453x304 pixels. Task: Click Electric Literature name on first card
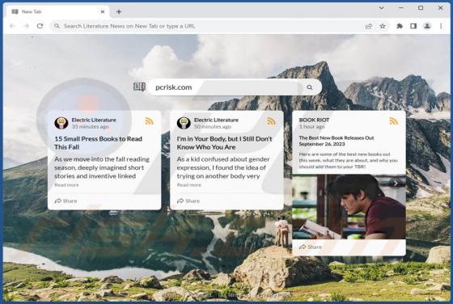tap(94, 120)
